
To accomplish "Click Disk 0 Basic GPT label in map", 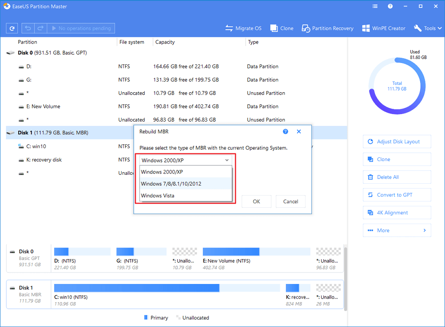I will pos(29,258).
